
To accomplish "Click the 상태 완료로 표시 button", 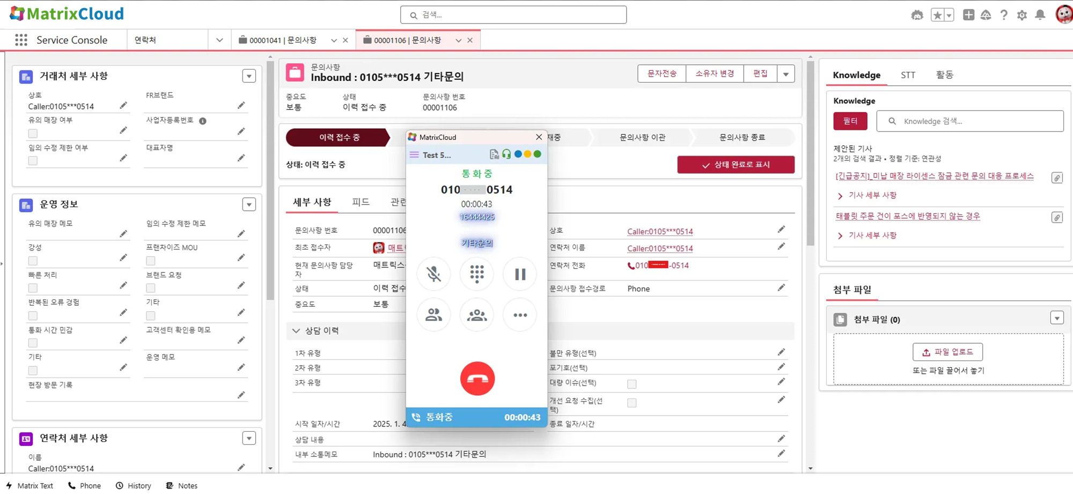I will pyautogui.click(x=736, y=165).
